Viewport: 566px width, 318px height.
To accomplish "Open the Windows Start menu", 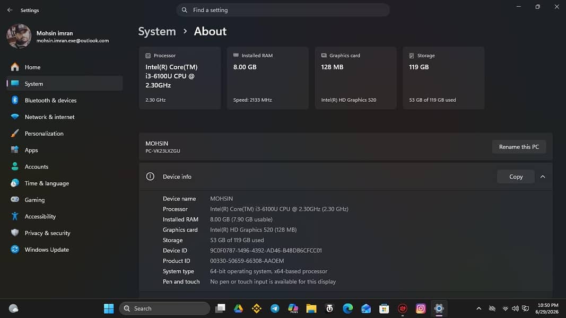I will [109, 308].
